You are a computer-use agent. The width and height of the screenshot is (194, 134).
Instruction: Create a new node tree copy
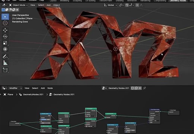click(136, 88)
